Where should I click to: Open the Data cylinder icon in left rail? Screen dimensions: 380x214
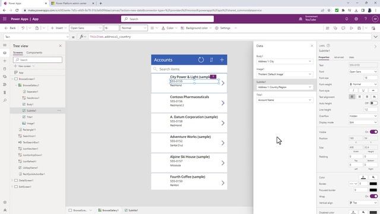tap(5, 69)
